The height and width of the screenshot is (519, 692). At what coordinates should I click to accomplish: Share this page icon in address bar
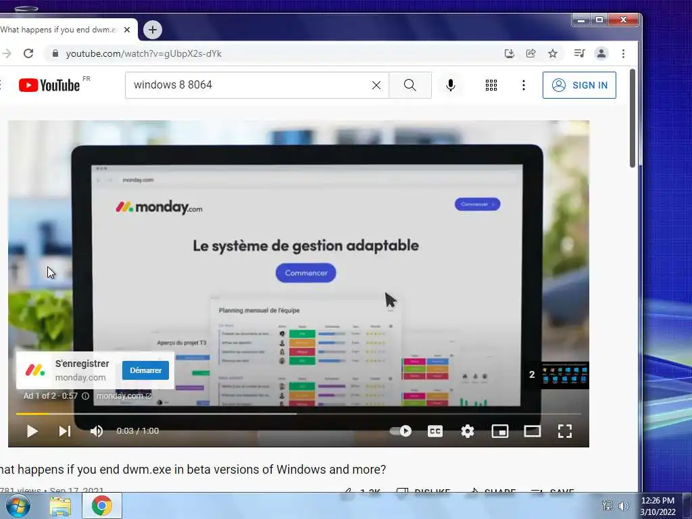[531, 53]
